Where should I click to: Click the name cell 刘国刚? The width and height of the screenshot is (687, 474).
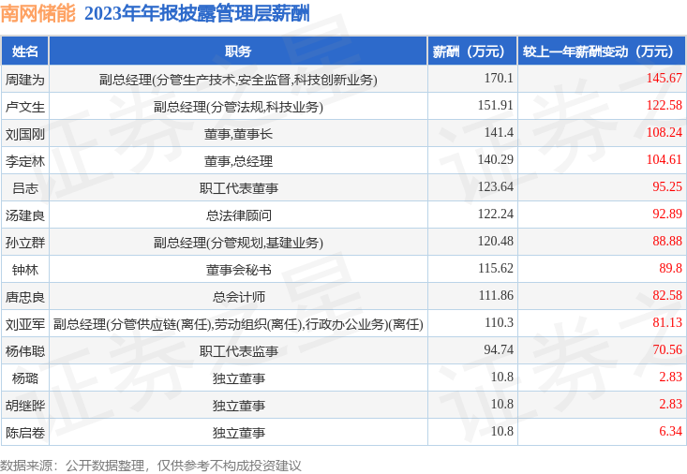(x=25, y=134)
